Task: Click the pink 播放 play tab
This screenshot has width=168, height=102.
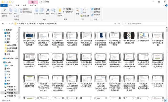Action: coord(33,2)
